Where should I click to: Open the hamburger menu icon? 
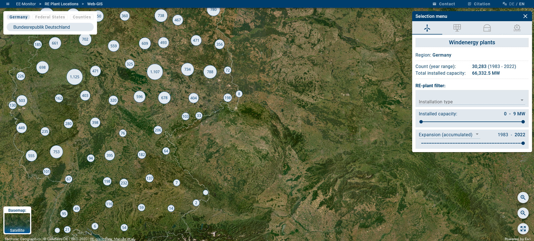(8, 4)
